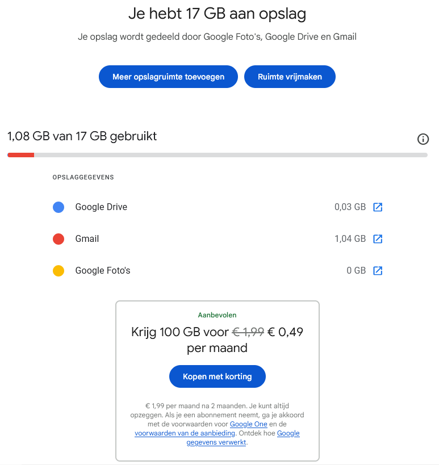The image size is (439, 465).
Task: Click Ruimte vrijmaken
Action: (290, 76)
